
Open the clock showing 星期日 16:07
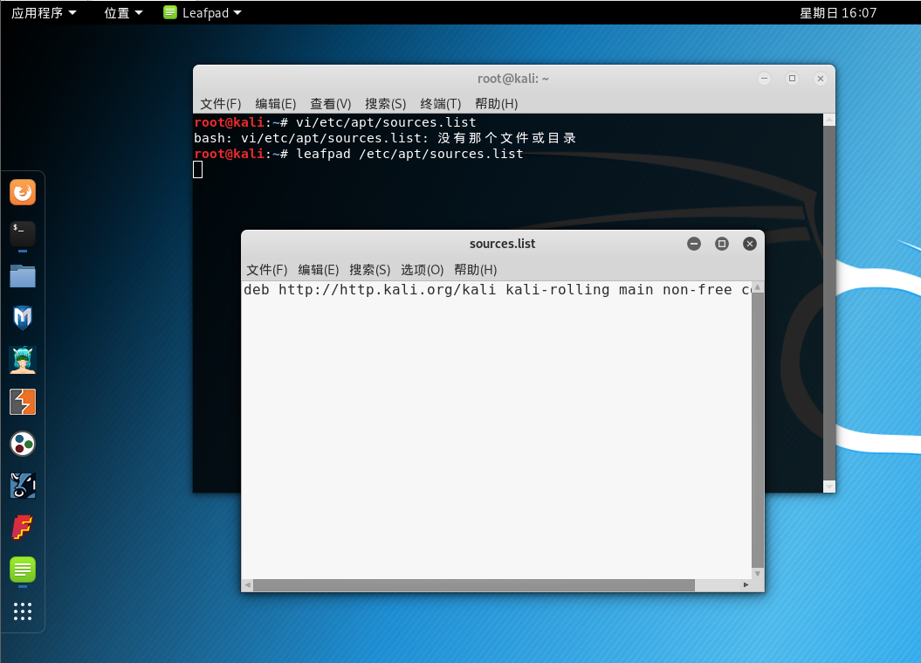[838, 12]
